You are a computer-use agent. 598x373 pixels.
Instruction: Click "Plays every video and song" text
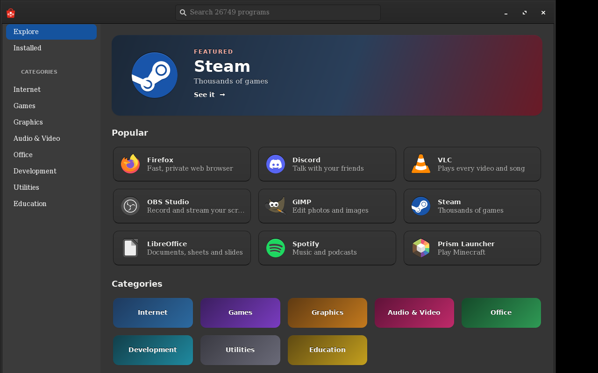coord(481,168)
